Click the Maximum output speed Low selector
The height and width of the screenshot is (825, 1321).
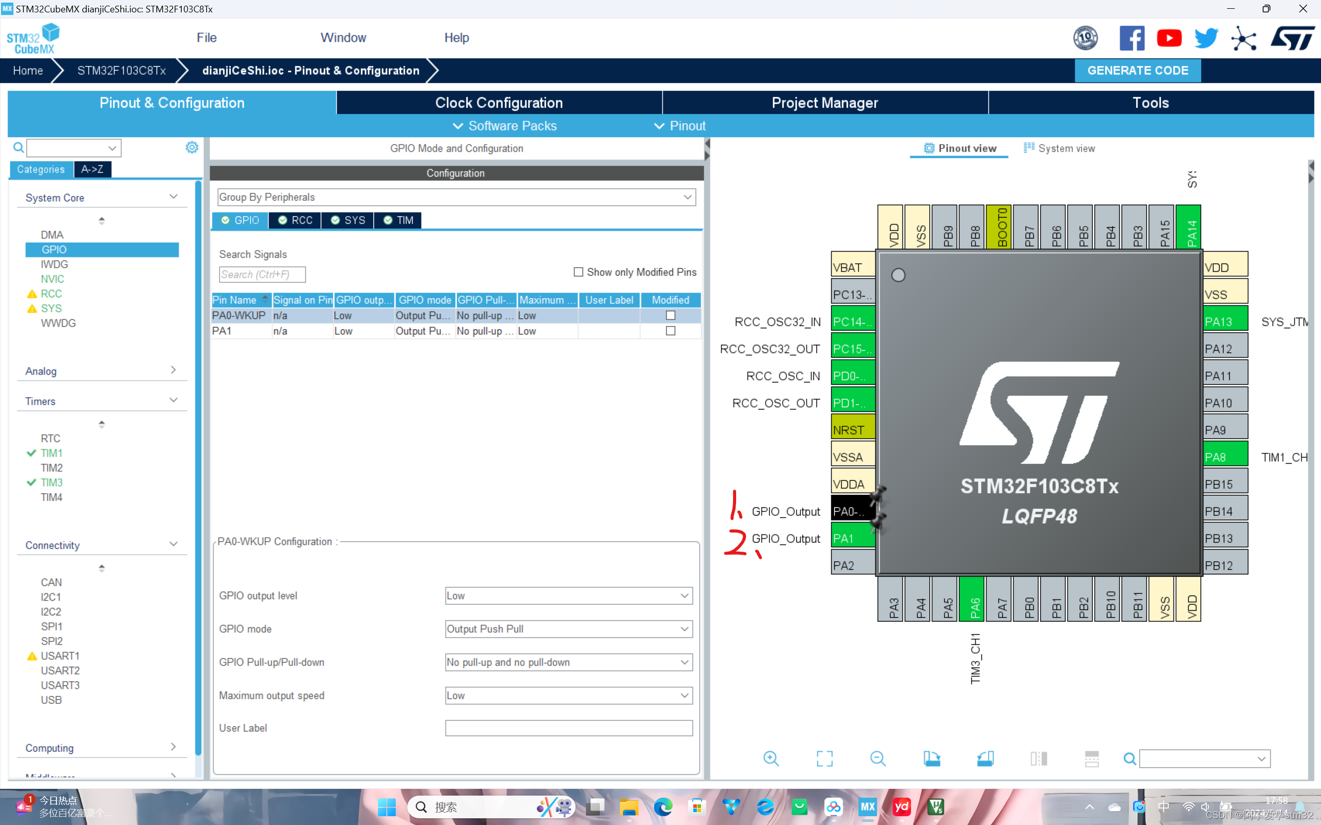(684, 695)
